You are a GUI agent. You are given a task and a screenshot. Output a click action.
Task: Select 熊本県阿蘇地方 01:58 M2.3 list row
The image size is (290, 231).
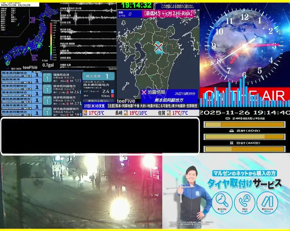point(22,113)
